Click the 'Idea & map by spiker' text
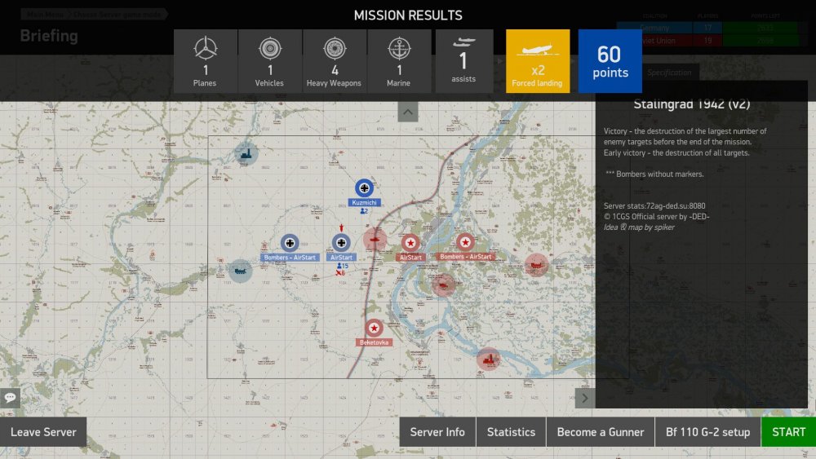Image resolution: width=816 pixels, height=459 pixels. (639, 227)
